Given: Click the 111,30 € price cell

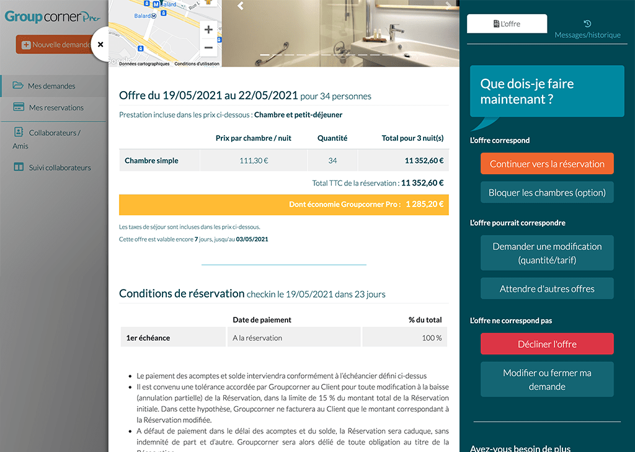Looking at the screenshot, I should tap(254, 161).
